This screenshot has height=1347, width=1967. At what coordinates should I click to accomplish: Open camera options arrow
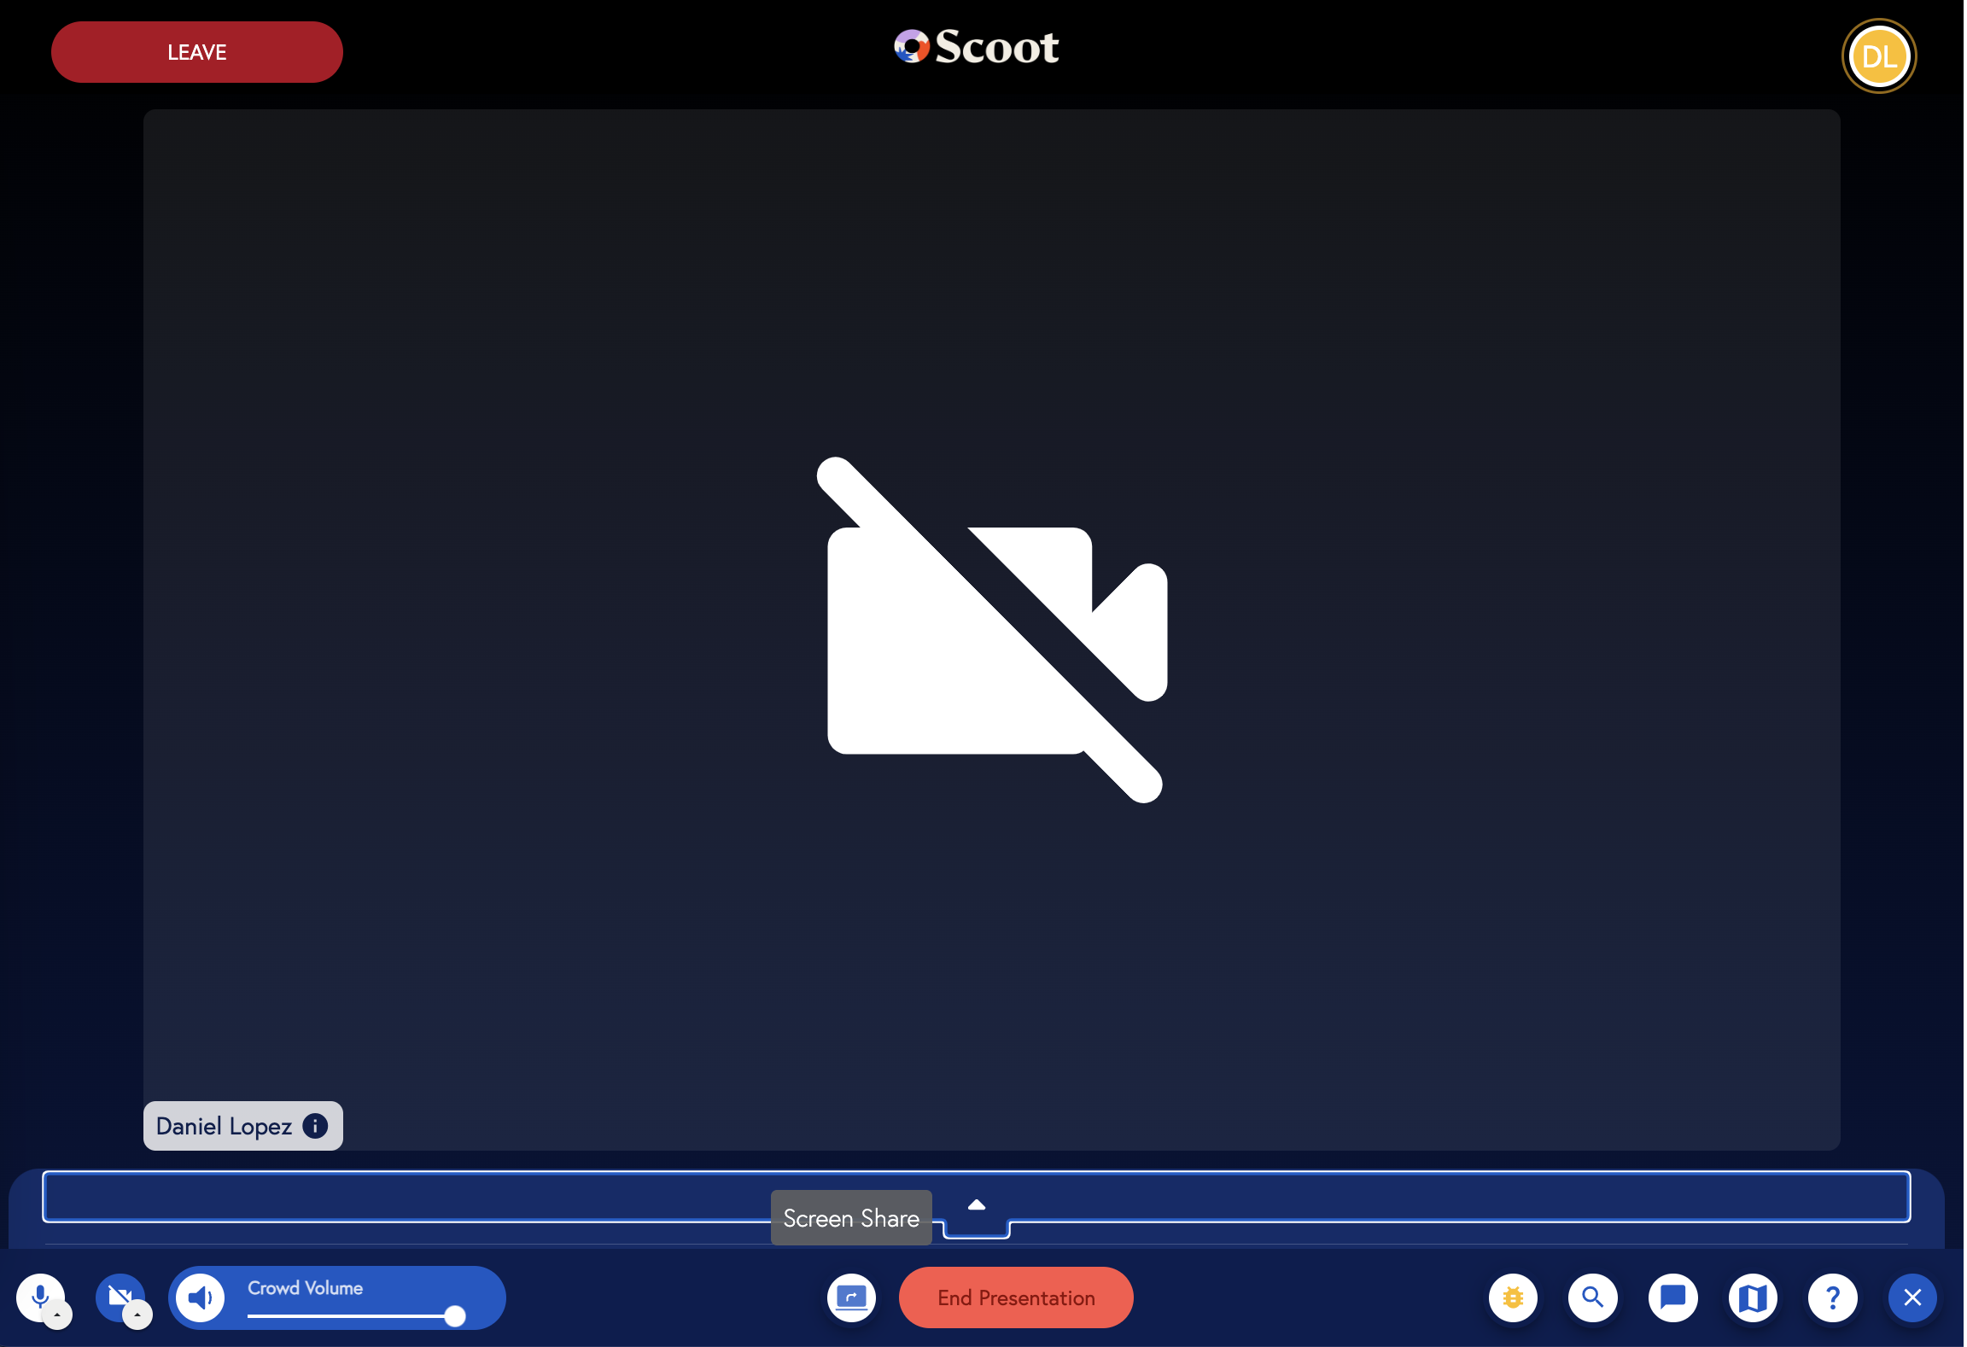click(137, 1315)
